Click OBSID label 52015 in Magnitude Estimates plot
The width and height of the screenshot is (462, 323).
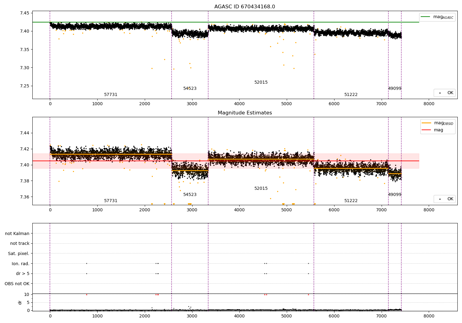coord(261,188)
